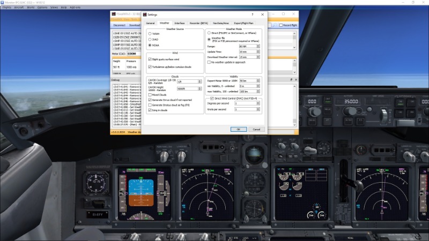Click the captain's cockpit clock
The height and width of the screenshot is (241, 429).
[96, 182]
